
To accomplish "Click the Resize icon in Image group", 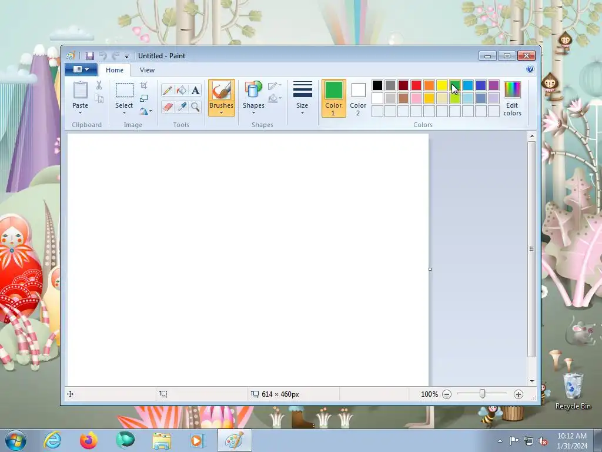I will click(143, 98).
